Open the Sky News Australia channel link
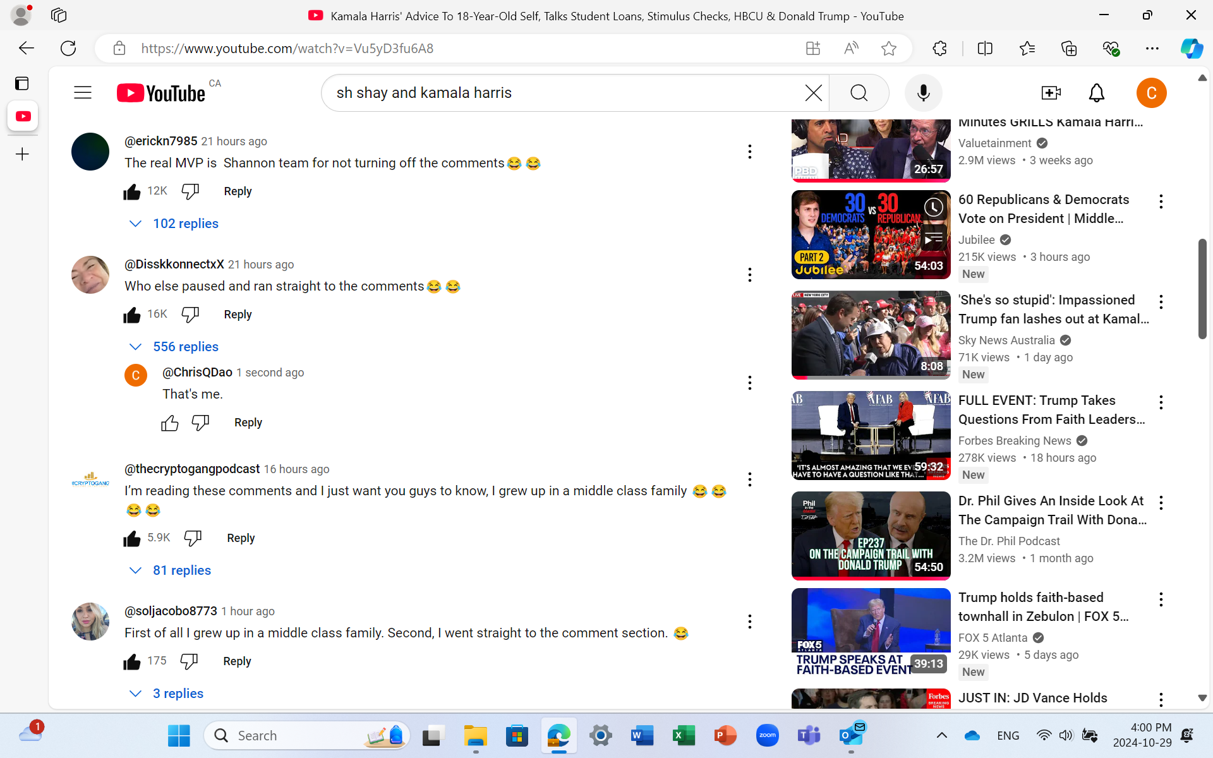Image resolution: width=1213 pixels, height=758 pixels. [x=1006, y=340]
